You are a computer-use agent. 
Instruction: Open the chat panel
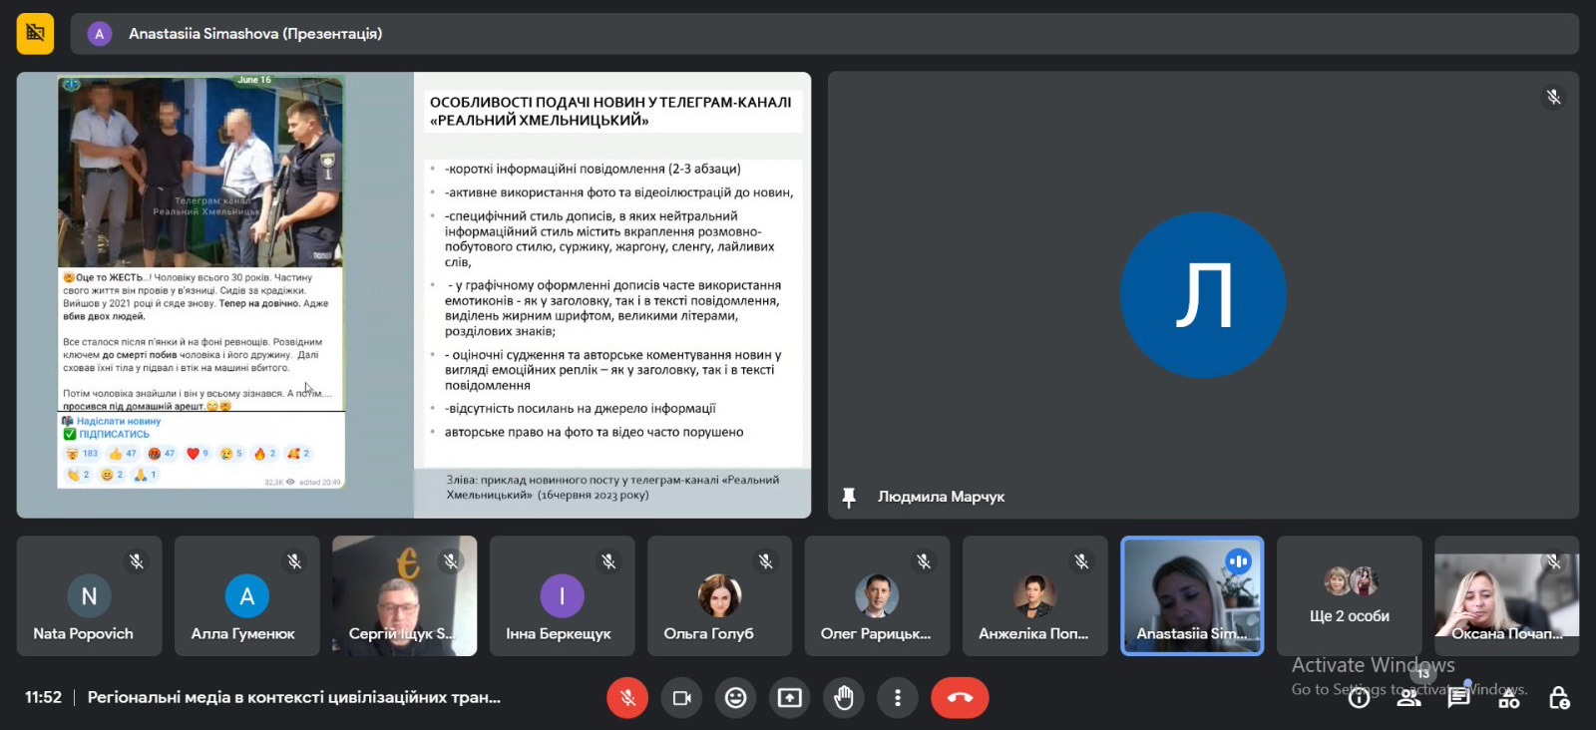tap(1459, 697)
